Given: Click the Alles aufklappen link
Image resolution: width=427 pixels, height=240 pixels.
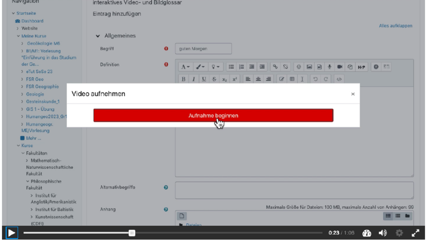Looking at the screenshot, I should (x=395, y=26).
